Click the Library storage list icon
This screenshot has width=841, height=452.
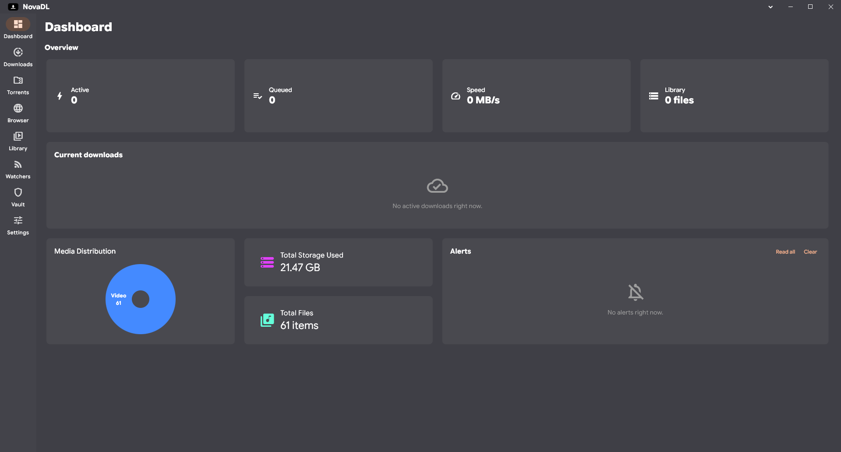click(654, 96)
